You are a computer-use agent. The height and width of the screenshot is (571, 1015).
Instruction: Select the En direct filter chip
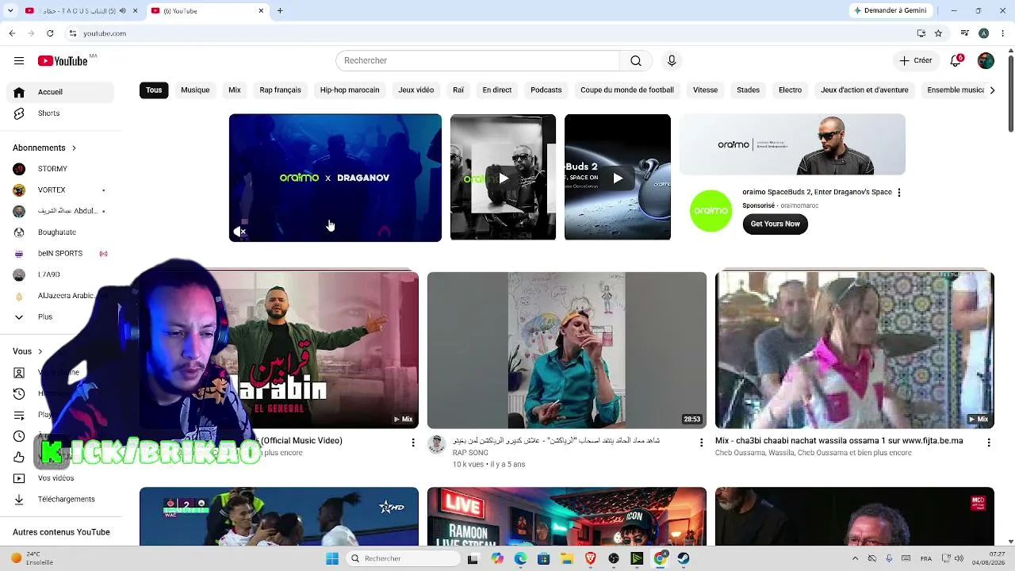click(x=497, y=90)
